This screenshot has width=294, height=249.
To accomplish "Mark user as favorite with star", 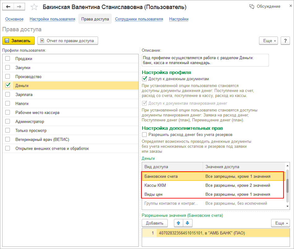I will click(x=34, y=7).
